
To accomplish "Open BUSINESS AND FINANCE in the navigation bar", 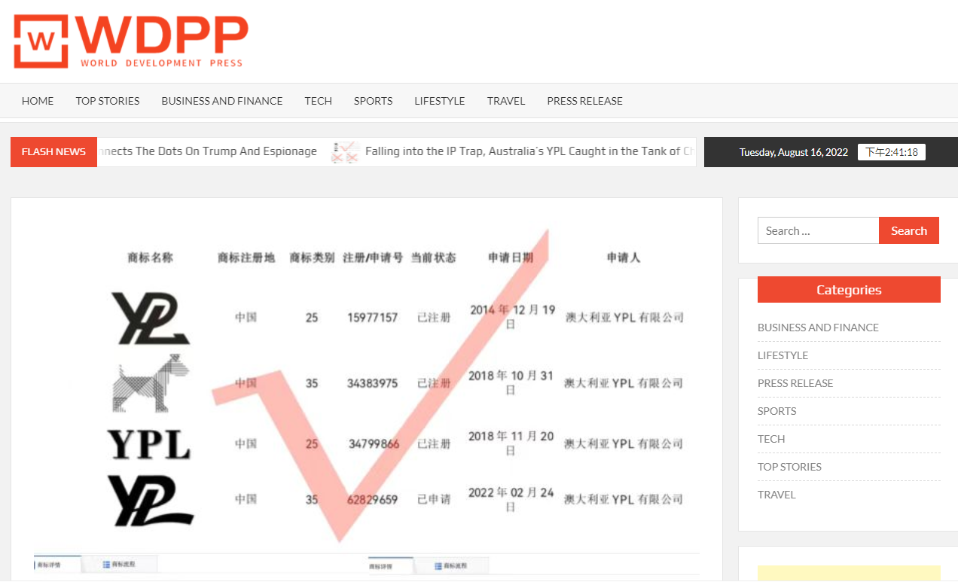I will (x=222, y=101).
